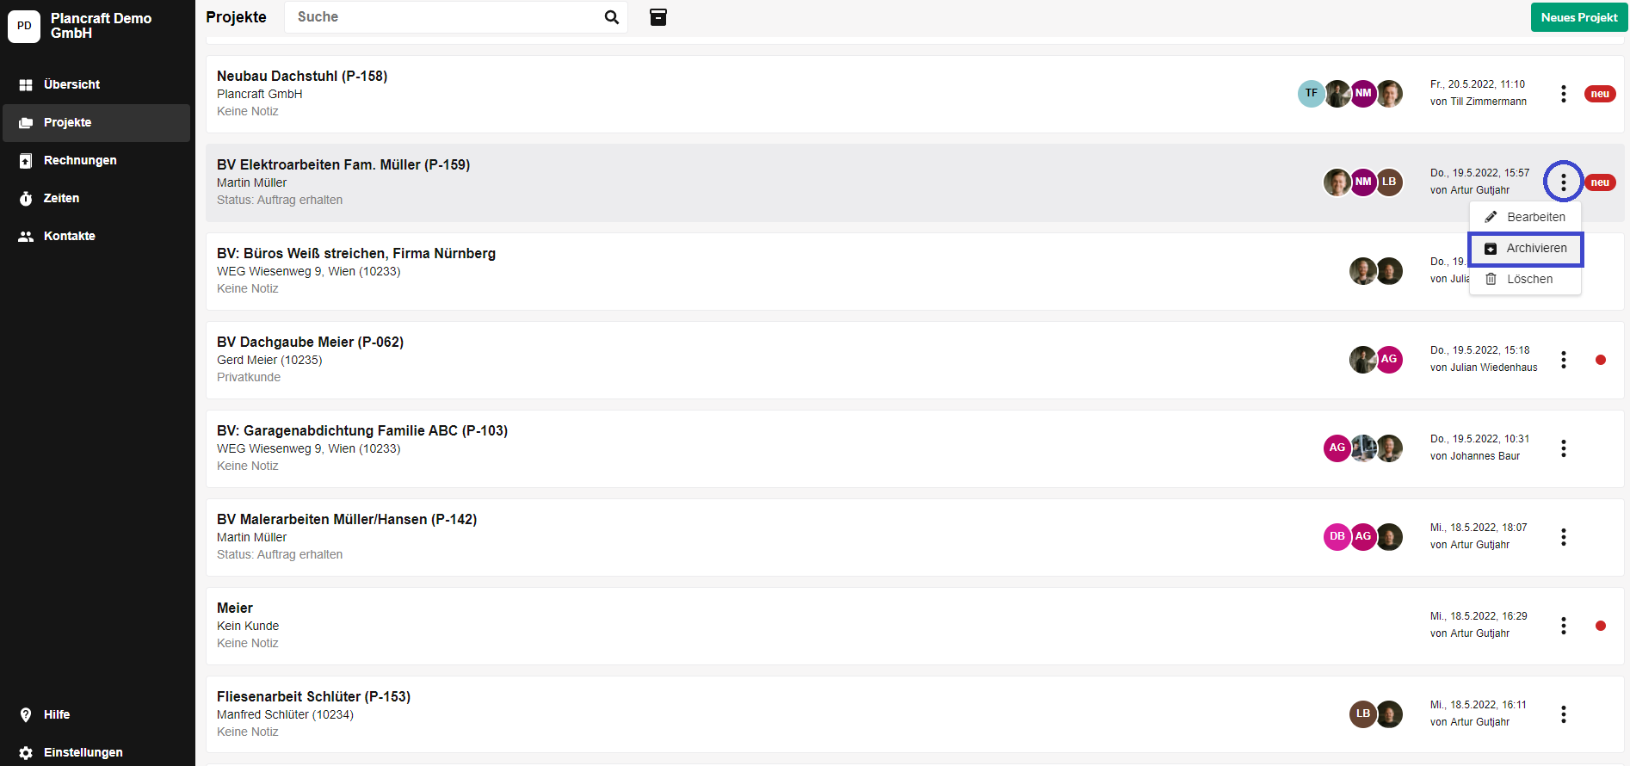Click the Einstellungen gear icon
Screen dimensions: 1630x766
[26, 752]
